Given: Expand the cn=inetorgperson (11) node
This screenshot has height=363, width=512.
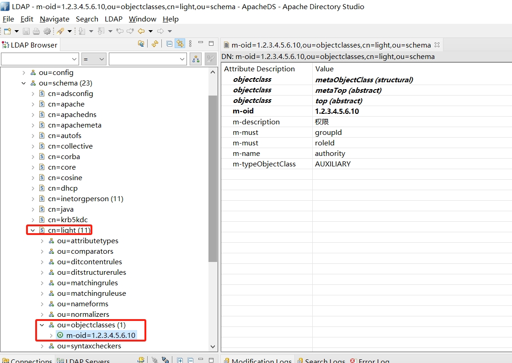Looking at the screenshot, I should pyautogui.click(x=32, y=199).
